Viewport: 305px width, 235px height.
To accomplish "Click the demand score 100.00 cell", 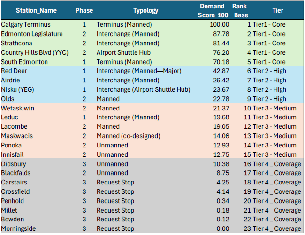I will coord(219,24).
